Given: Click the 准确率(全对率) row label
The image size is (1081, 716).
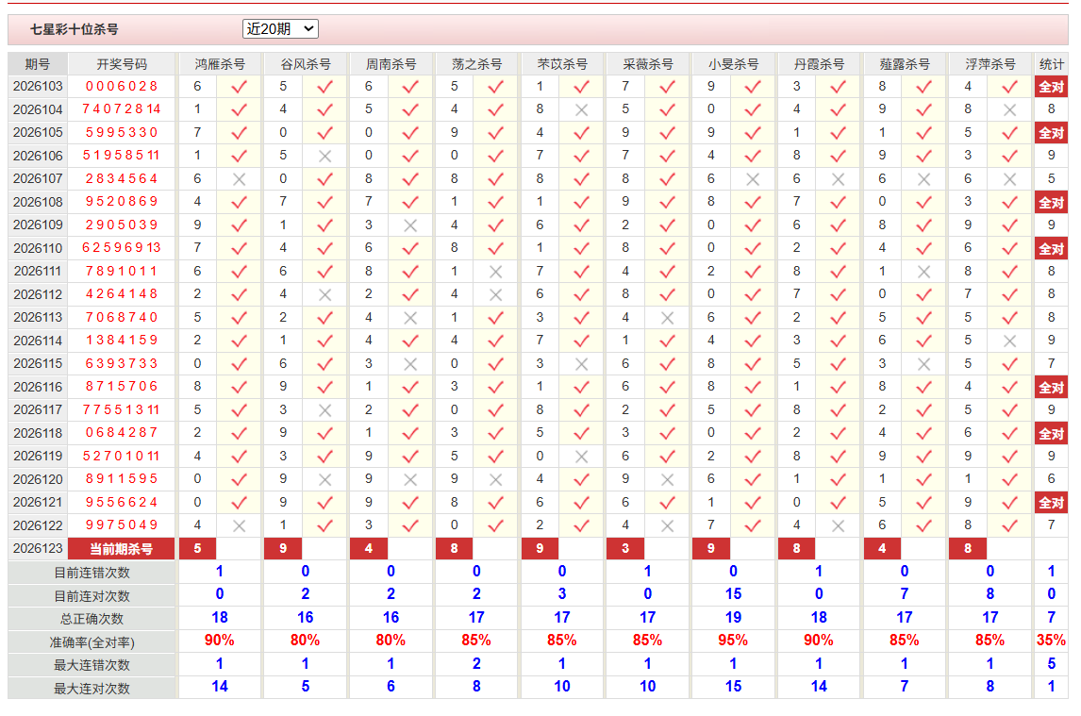Looking at the screenshot, I should [x=91, y=642].
